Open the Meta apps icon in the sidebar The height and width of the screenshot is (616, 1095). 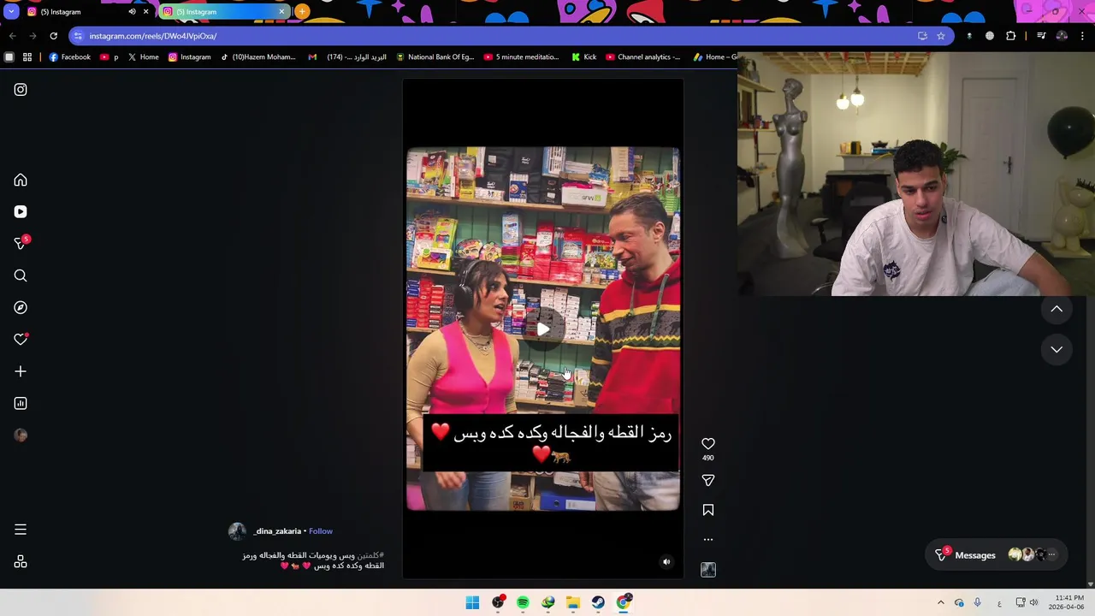[x=21, y=562]
